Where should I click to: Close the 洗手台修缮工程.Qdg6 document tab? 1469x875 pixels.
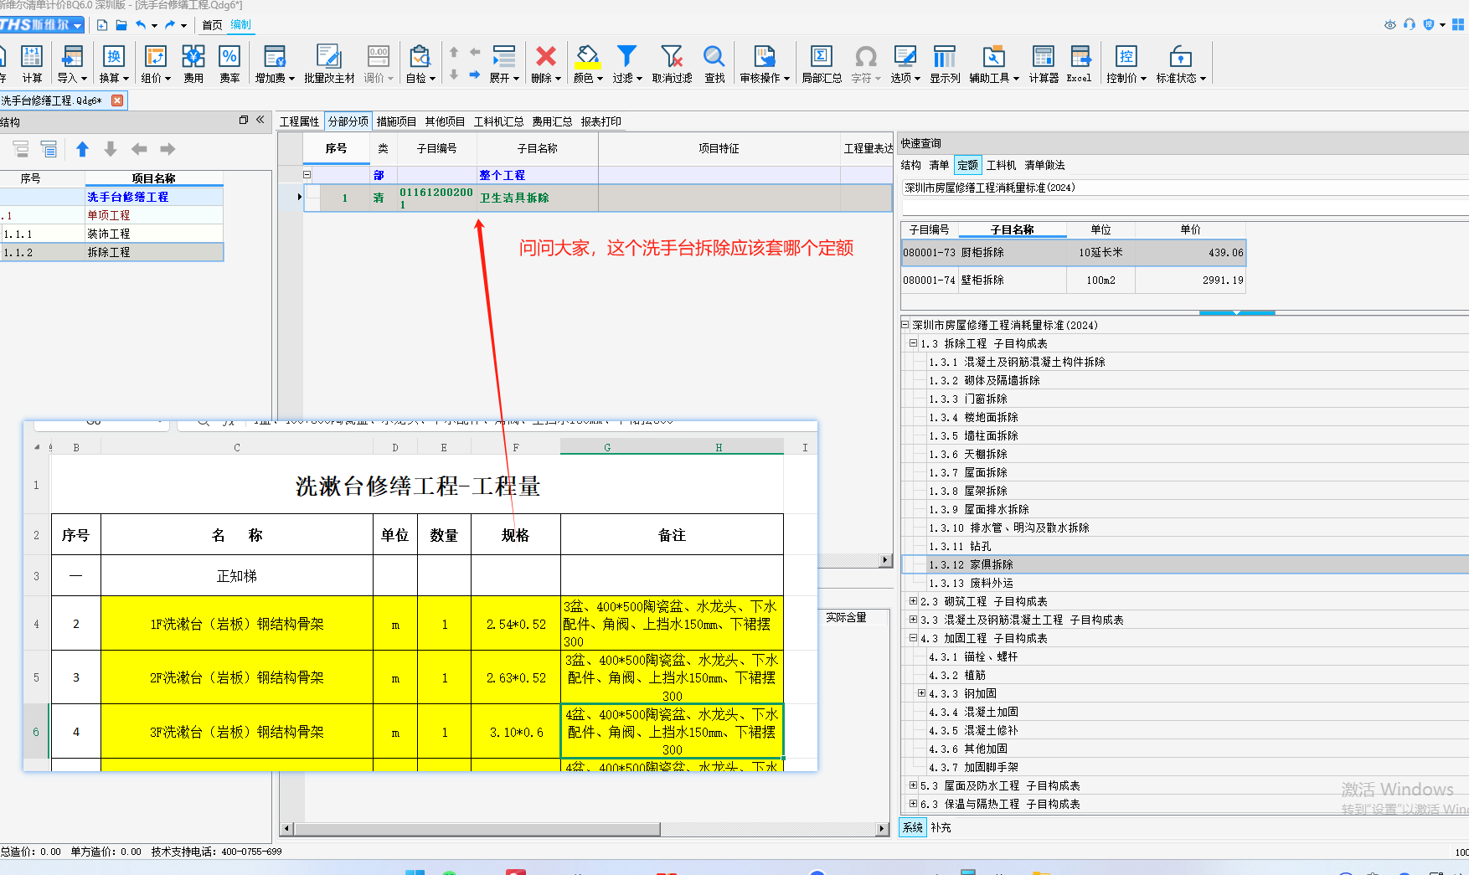pos(117,100)
